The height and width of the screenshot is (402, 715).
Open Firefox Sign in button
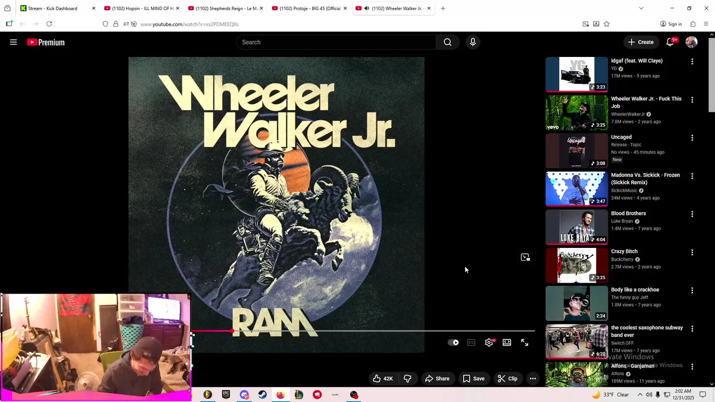(671, 24)
